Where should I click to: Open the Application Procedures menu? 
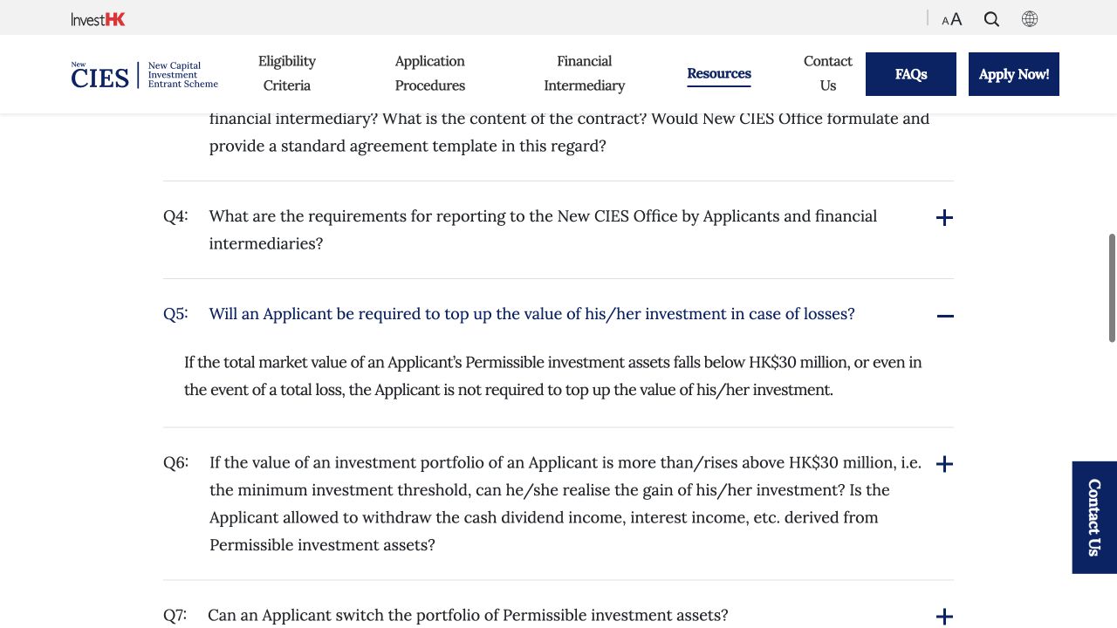[430, 73]
